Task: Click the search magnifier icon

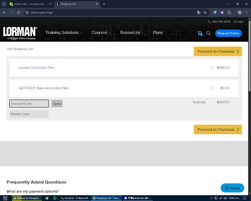Action: tap(208, 33)
